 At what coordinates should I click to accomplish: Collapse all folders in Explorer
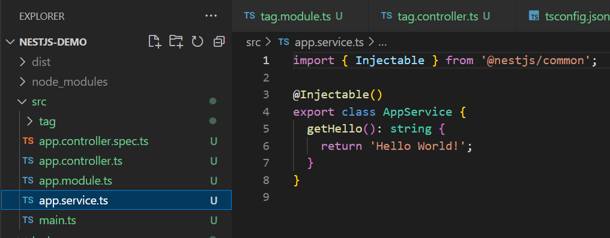coord(219,41)
